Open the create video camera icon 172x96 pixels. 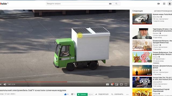pos(159,4)
